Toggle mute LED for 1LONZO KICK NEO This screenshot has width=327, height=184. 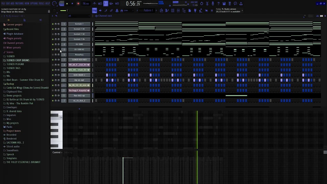tap(53, 60)
